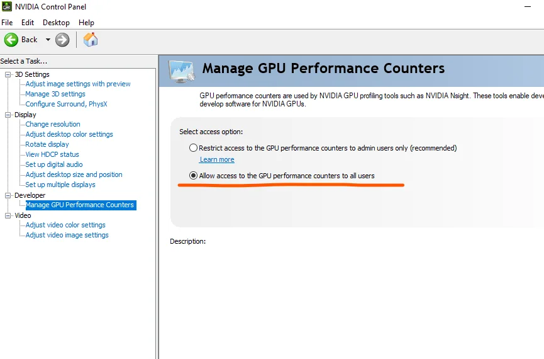Click the Learn more link
The width and height of the screenshot is (544, 359).
click(217, 160)
